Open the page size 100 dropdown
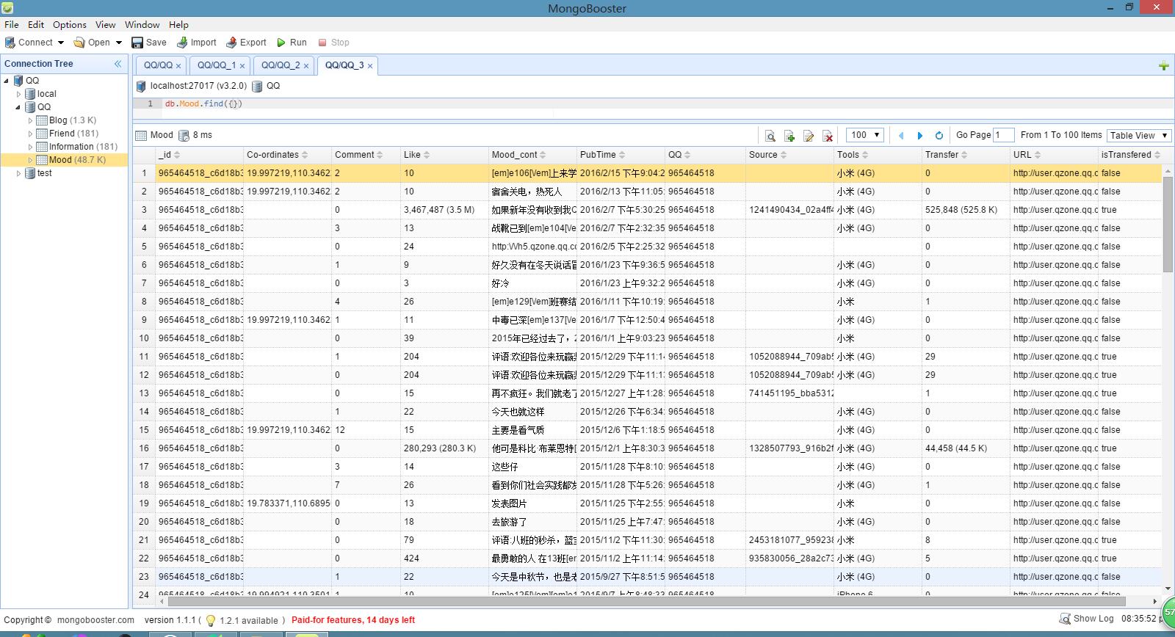This screenshot has width=1175, height=637. [x=864, y=135]
